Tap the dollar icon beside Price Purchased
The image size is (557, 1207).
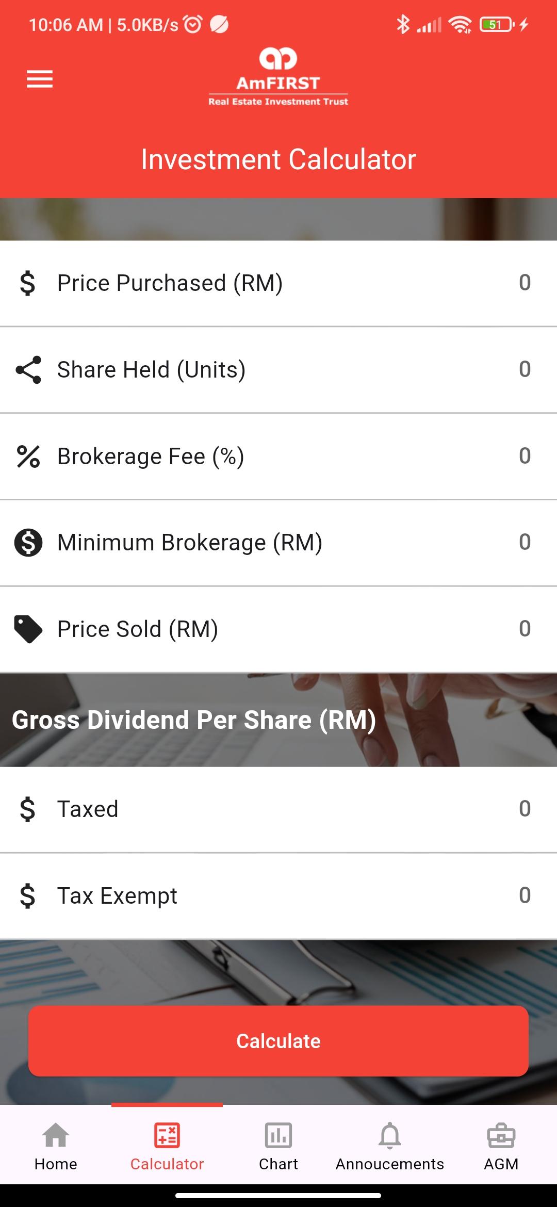[x=28, y=283]
